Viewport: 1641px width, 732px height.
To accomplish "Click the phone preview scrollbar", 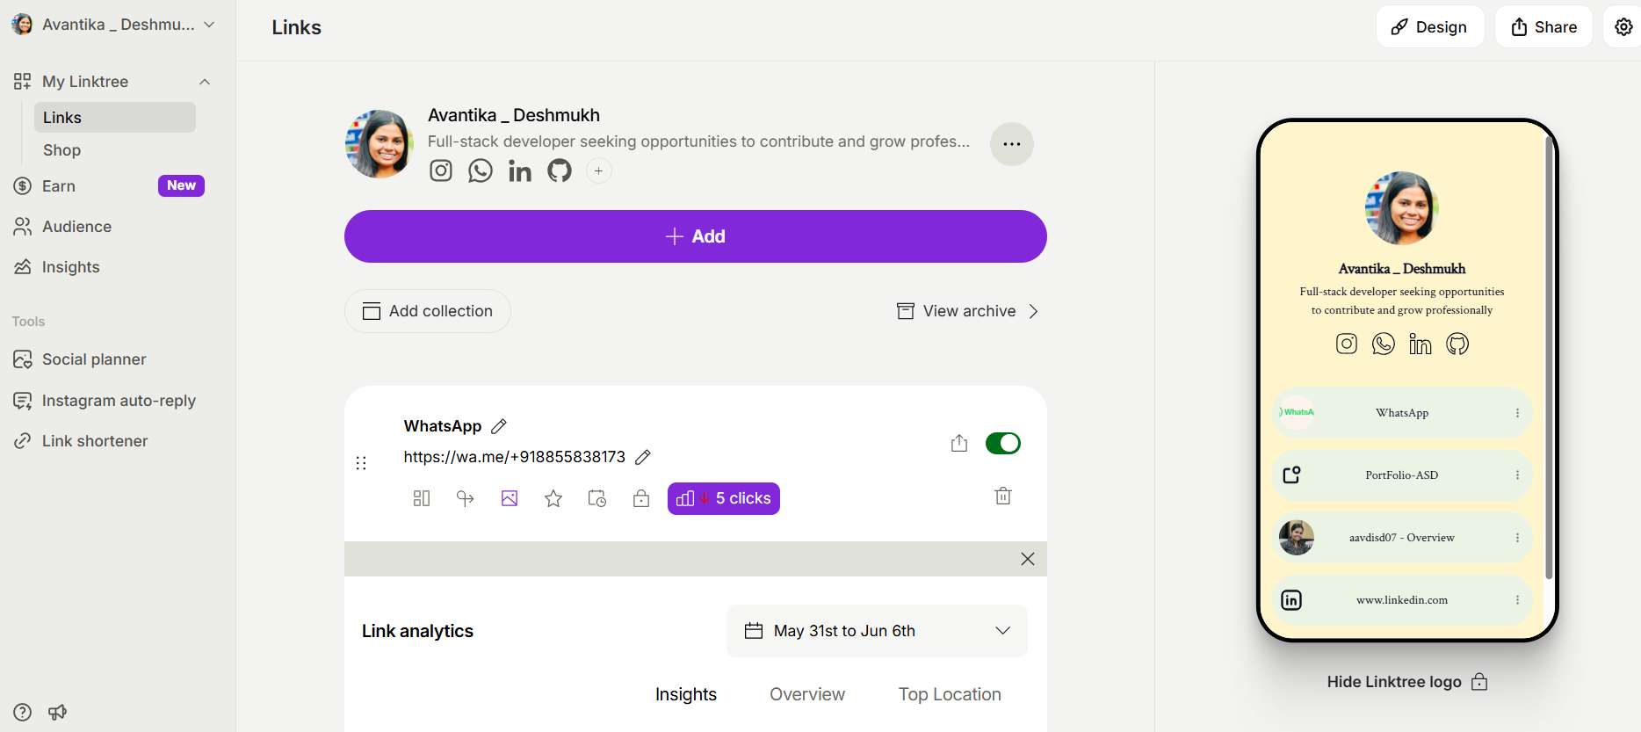I will point(1548,360).
